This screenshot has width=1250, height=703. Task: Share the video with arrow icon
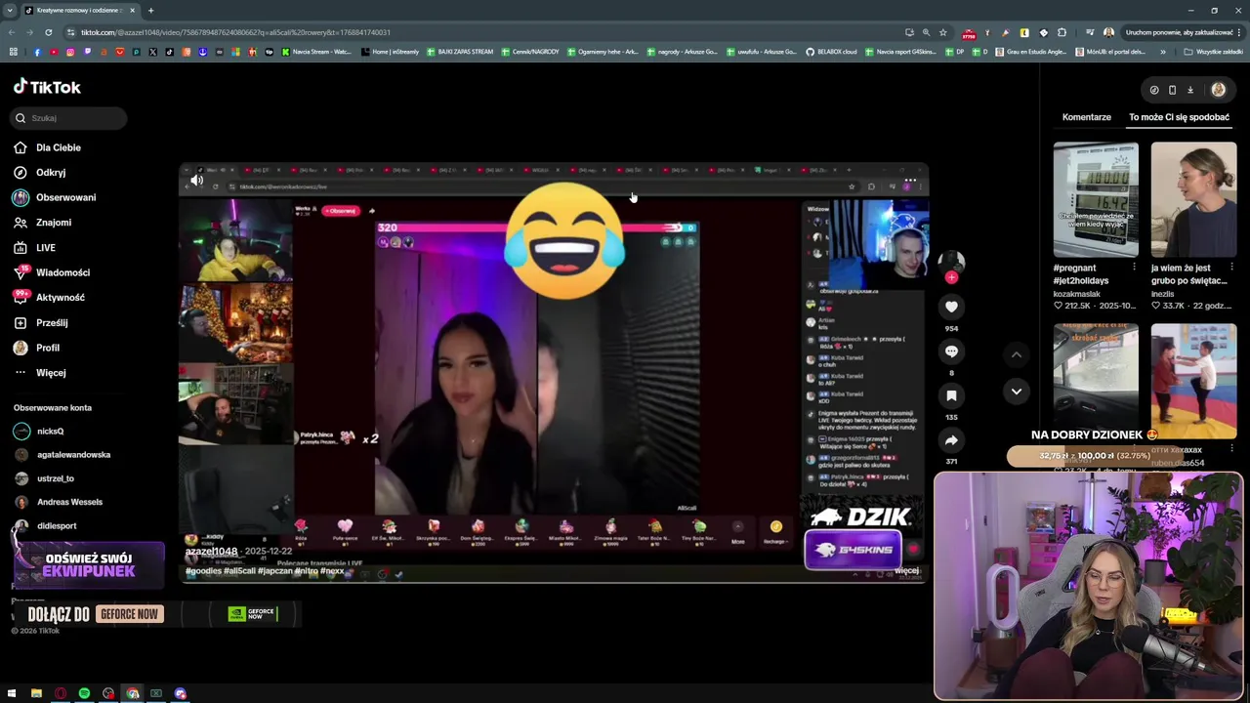[951, 440]
